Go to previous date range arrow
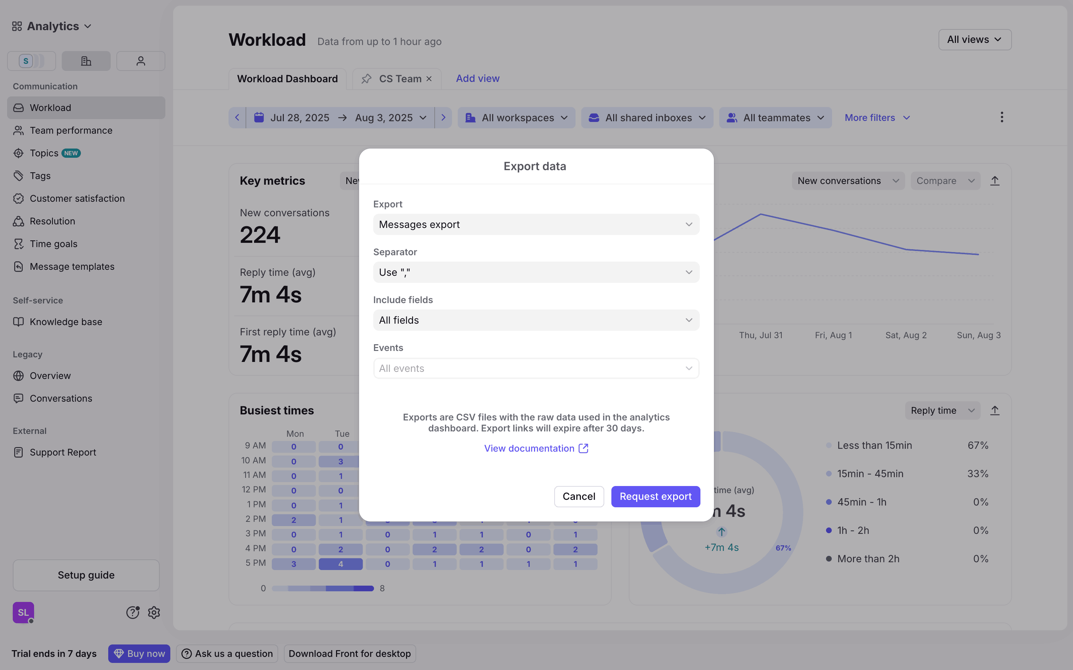This screenshot has height=670, width=1073. click(x=237, y=117)
